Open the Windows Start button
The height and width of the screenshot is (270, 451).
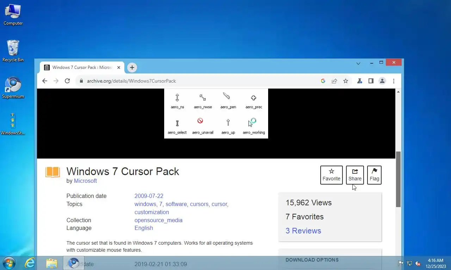click(x=8, y=263)
